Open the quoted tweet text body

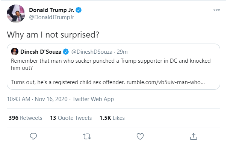(111, 71)
